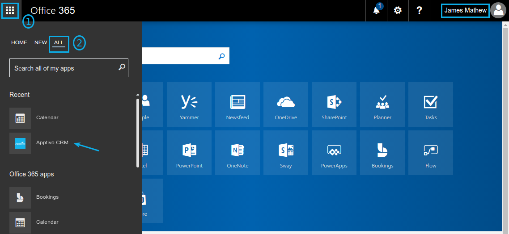Click the app list scrollbar up arrow
The height and width of the screenshot is (234, 509).
point(138,95)
